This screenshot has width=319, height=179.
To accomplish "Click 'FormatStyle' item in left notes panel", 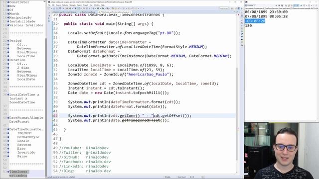I will (28, 137).
